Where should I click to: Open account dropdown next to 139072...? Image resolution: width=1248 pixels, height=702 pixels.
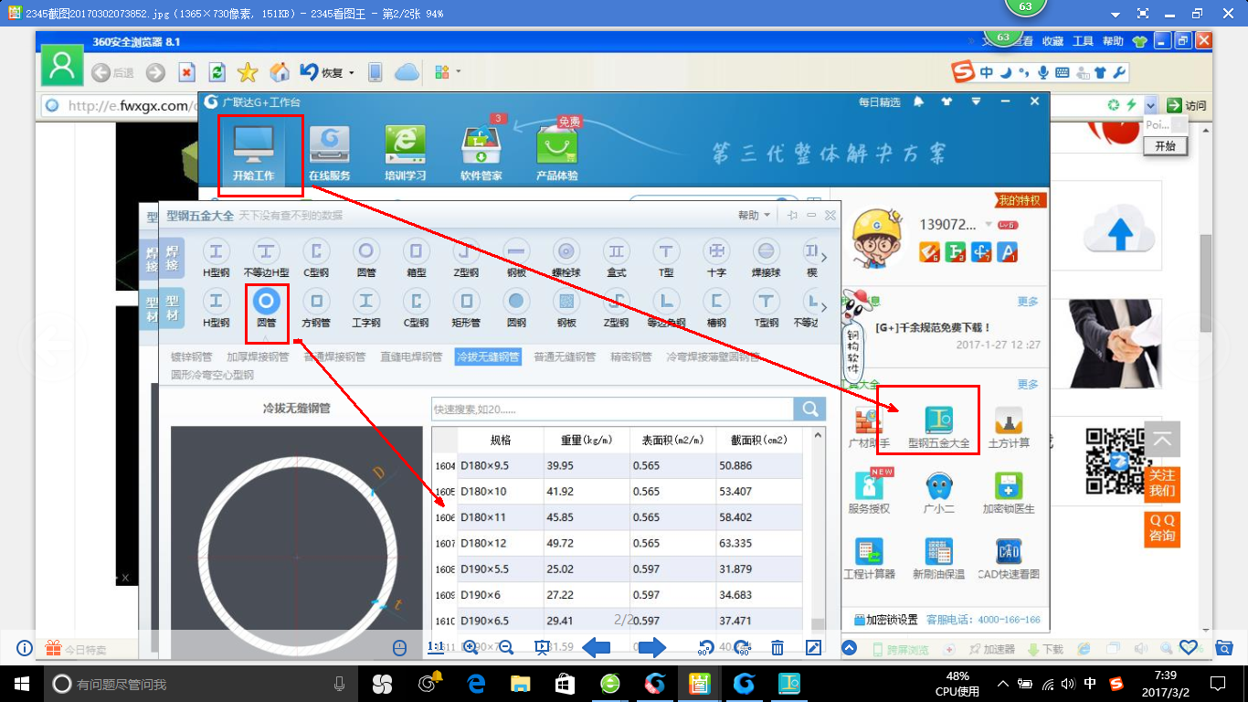click(989, 225)
